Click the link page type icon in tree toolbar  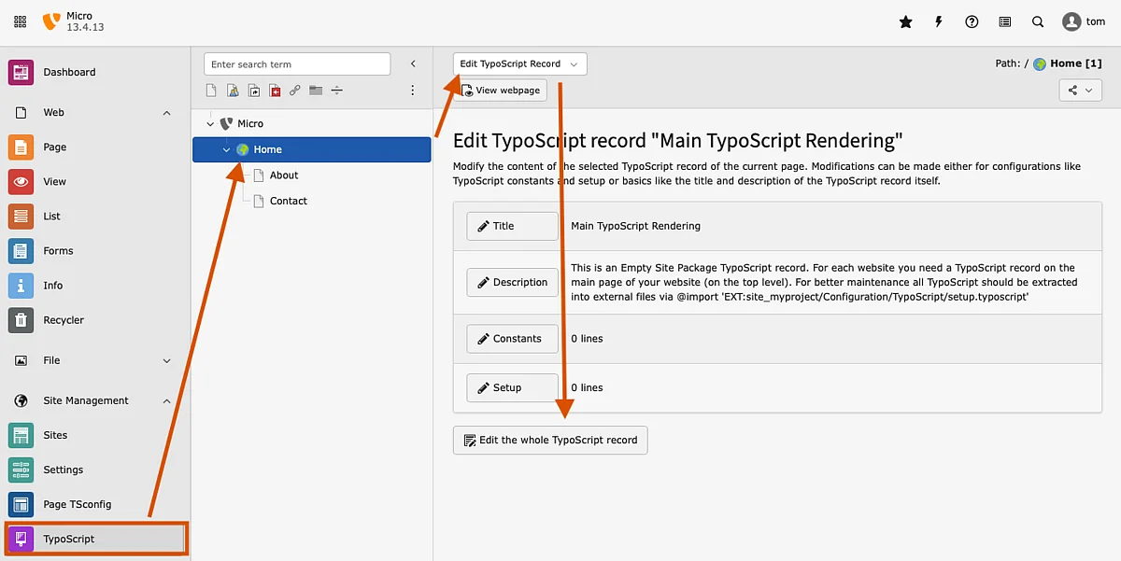(x=294, y=91)
